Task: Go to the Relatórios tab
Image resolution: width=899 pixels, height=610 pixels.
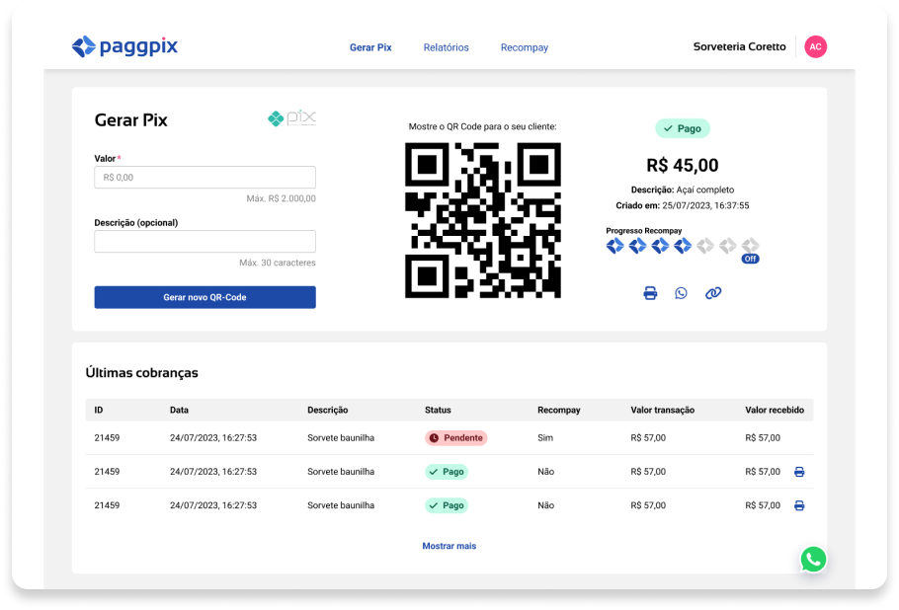Action: (x=447, y=47)
